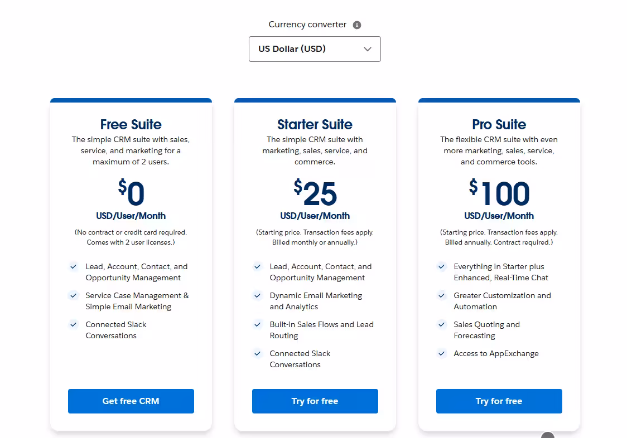Click Try for free under Starter Suite
Viewport: 627px width, 438px height.
click(x=315, y=401)
